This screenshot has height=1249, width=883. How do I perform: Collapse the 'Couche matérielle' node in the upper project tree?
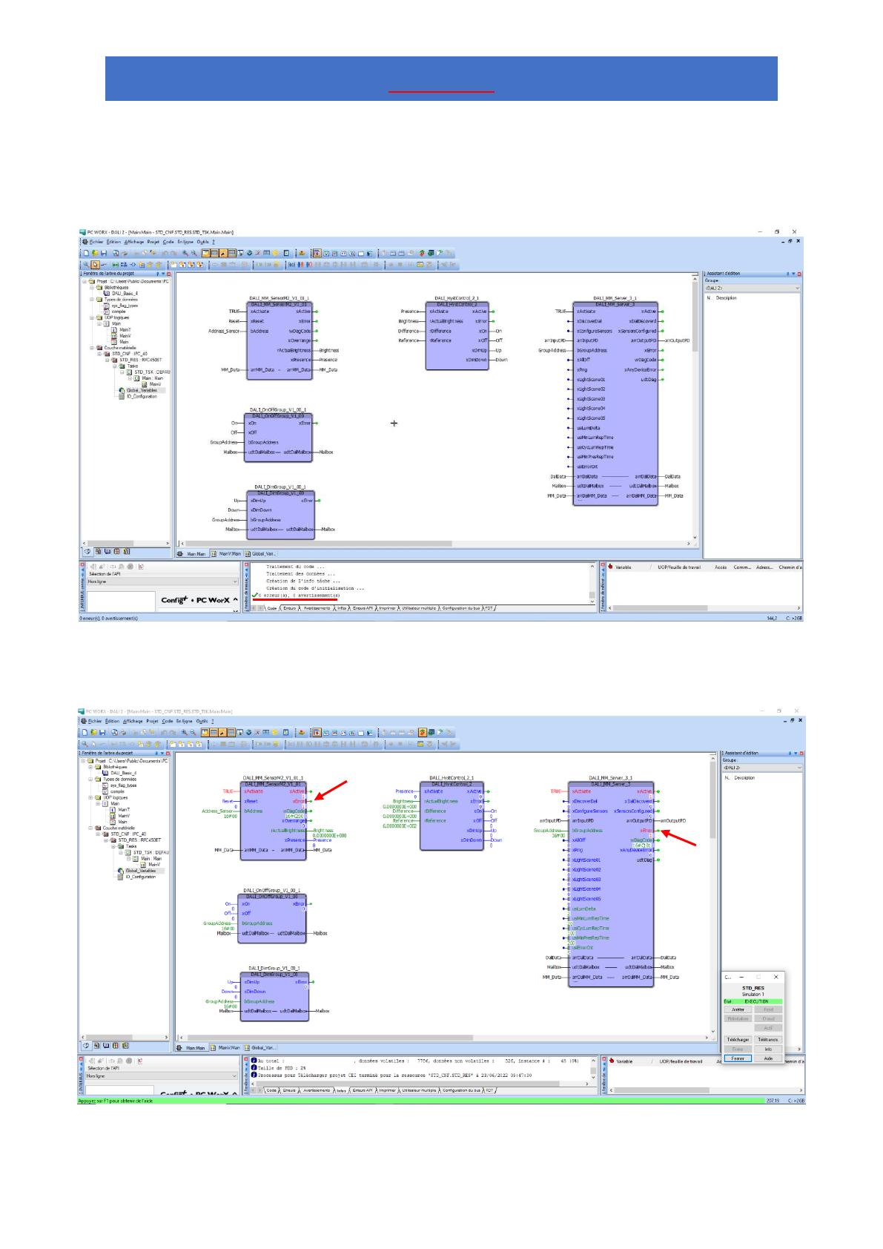coord(90,347)
